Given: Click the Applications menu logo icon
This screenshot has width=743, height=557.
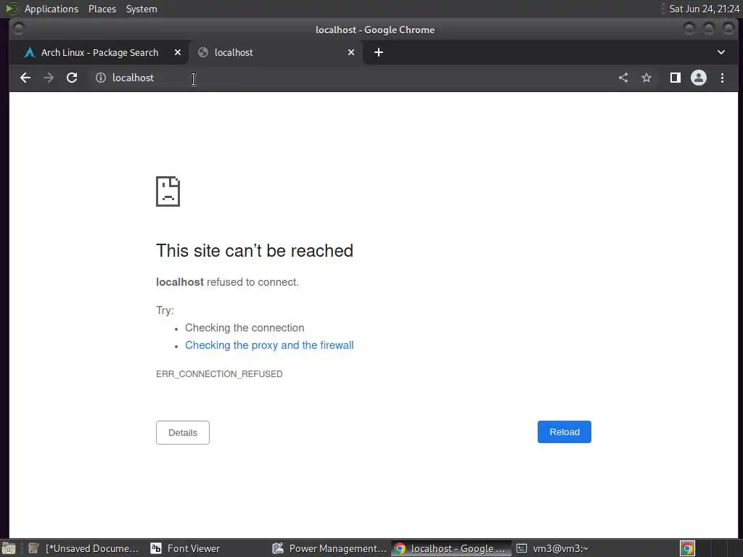Looking at the screenshot, I should 12,9.
